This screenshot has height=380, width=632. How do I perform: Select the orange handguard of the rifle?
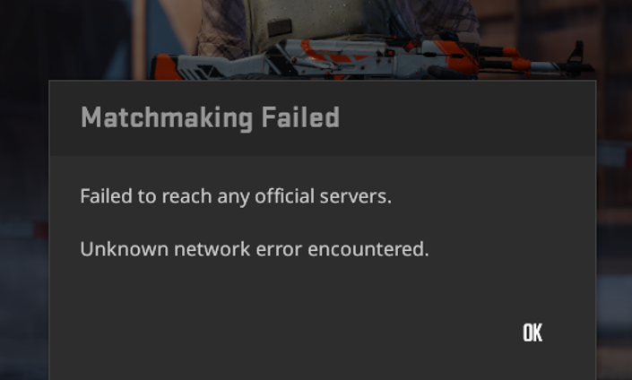click(x=462, y=57)
